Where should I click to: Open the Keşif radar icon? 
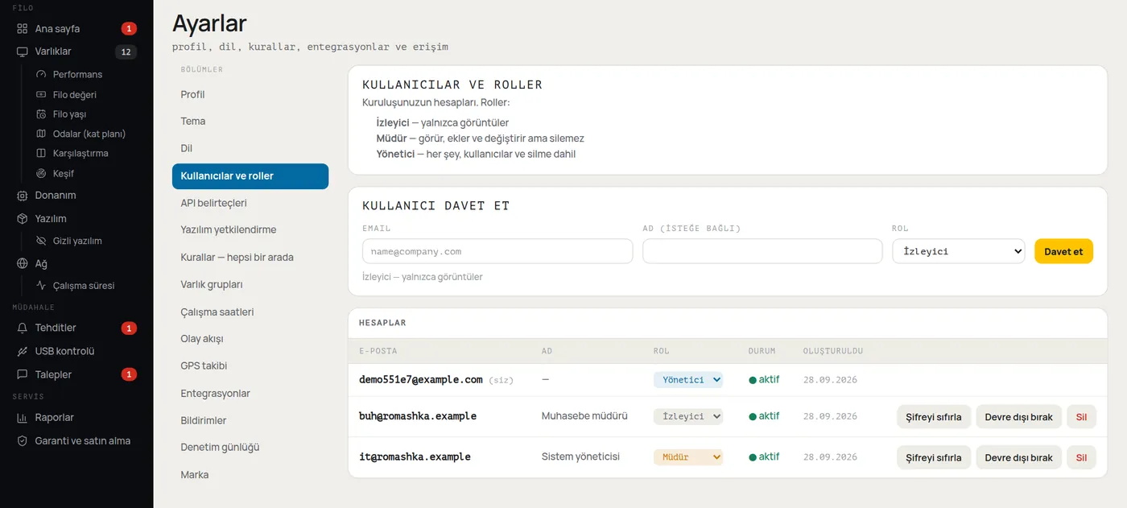tap(42, 173)
